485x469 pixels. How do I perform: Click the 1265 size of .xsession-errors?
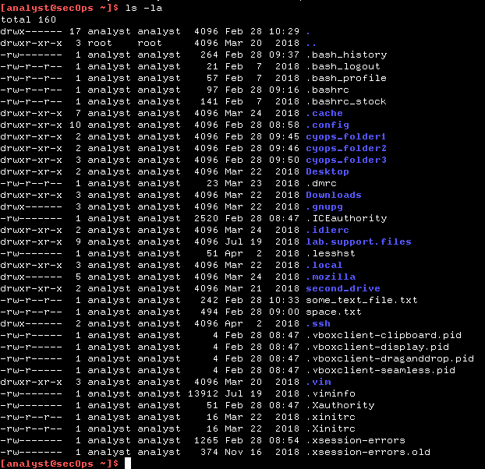point(206,441)
